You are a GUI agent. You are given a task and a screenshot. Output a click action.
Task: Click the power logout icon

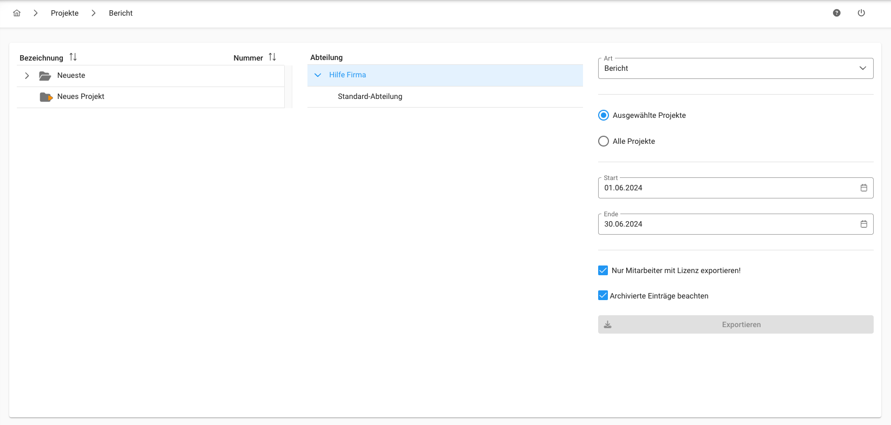[x=861, y=13]
